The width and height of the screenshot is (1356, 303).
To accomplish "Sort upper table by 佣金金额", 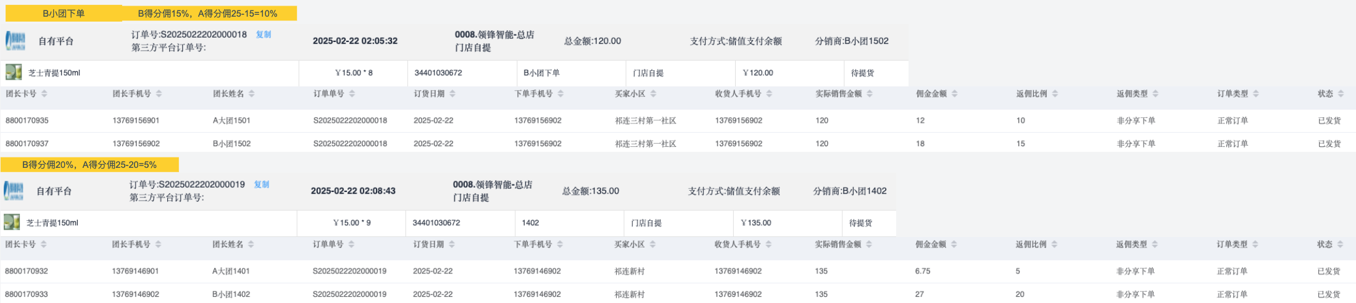I will (x=954, y=94).
